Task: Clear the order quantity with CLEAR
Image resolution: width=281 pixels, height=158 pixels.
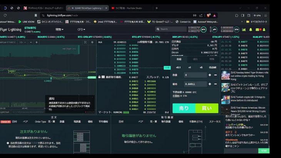Action: click(x=213, y=67)
